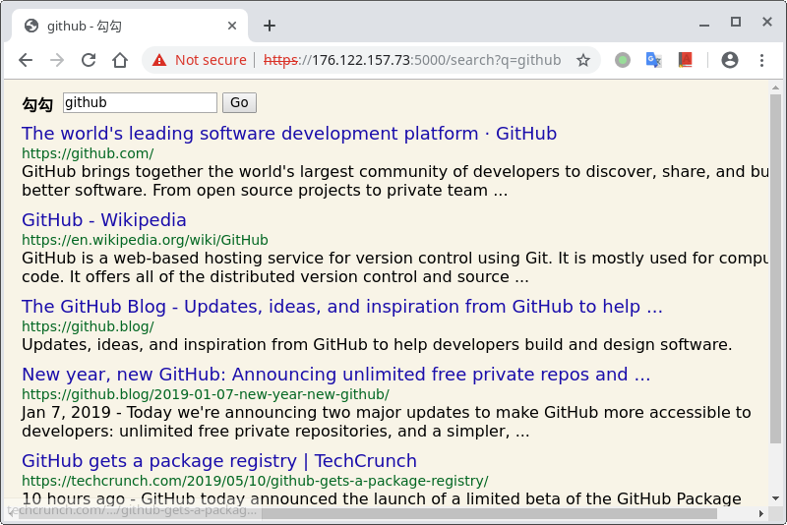Maximize the browser window
The height and width of the screenshot is (525, 787).
coord(735,22)
